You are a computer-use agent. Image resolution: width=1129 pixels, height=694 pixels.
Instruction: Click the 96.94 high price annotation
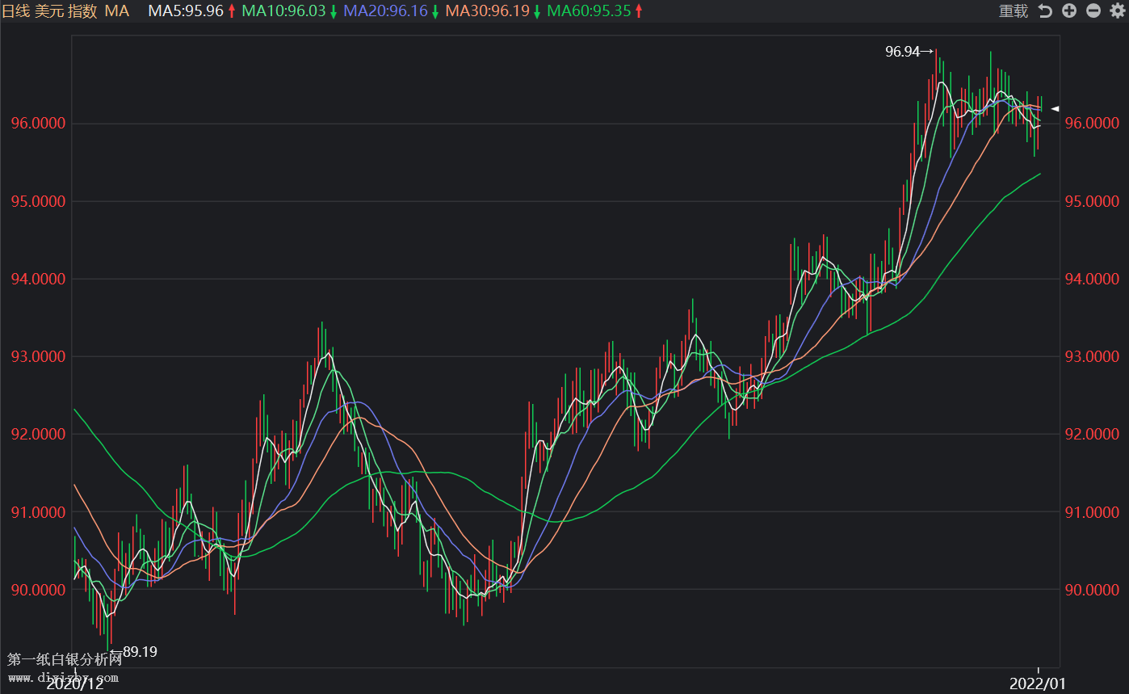[x=903, y=52]
